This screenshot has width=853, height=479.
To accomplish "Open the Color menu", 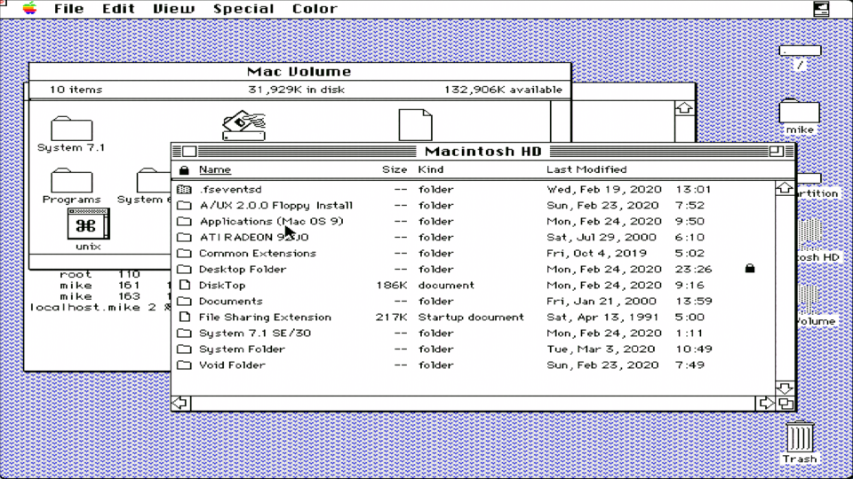I will [315, 9].
